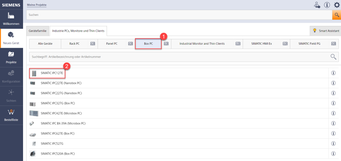Click the magnifier in the Suchbegriff field

pyautogui.click(x=333, y=57)
